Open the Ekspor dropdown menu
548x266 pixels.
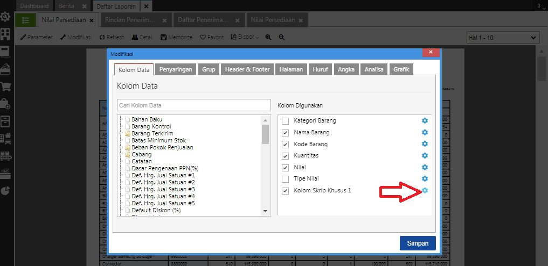click(x=245, y=37)
